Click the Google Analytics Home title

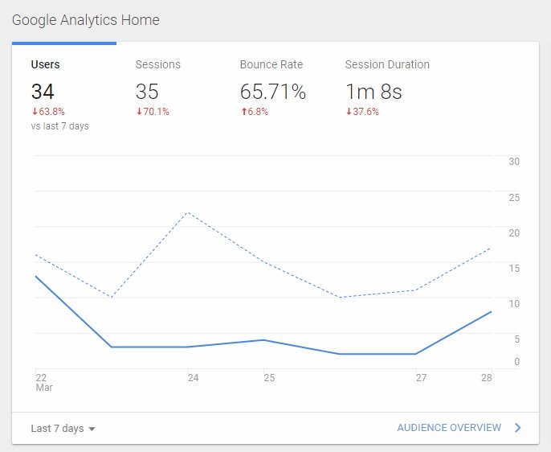[x=86, y=20]
